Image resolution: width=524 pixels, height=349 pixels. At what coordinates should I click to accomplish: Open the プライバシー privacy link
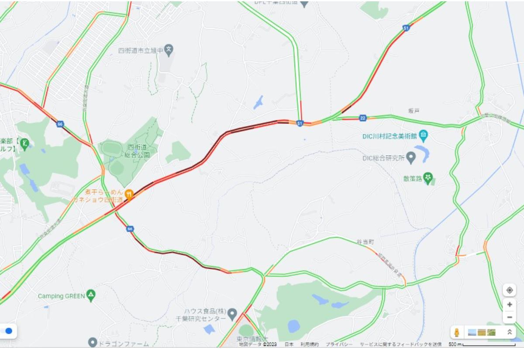[339, 345]
